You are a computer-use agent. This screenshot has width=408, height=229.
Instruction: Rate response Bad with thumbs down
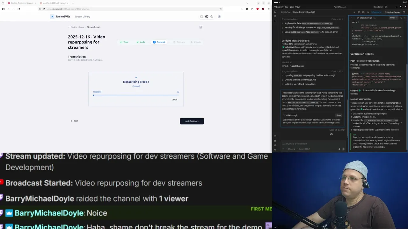pos(341,130)
